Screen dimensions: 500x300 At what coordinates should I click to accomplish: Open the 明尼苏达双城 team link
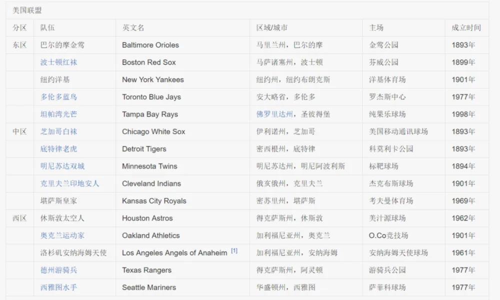[x=62, y=166]
